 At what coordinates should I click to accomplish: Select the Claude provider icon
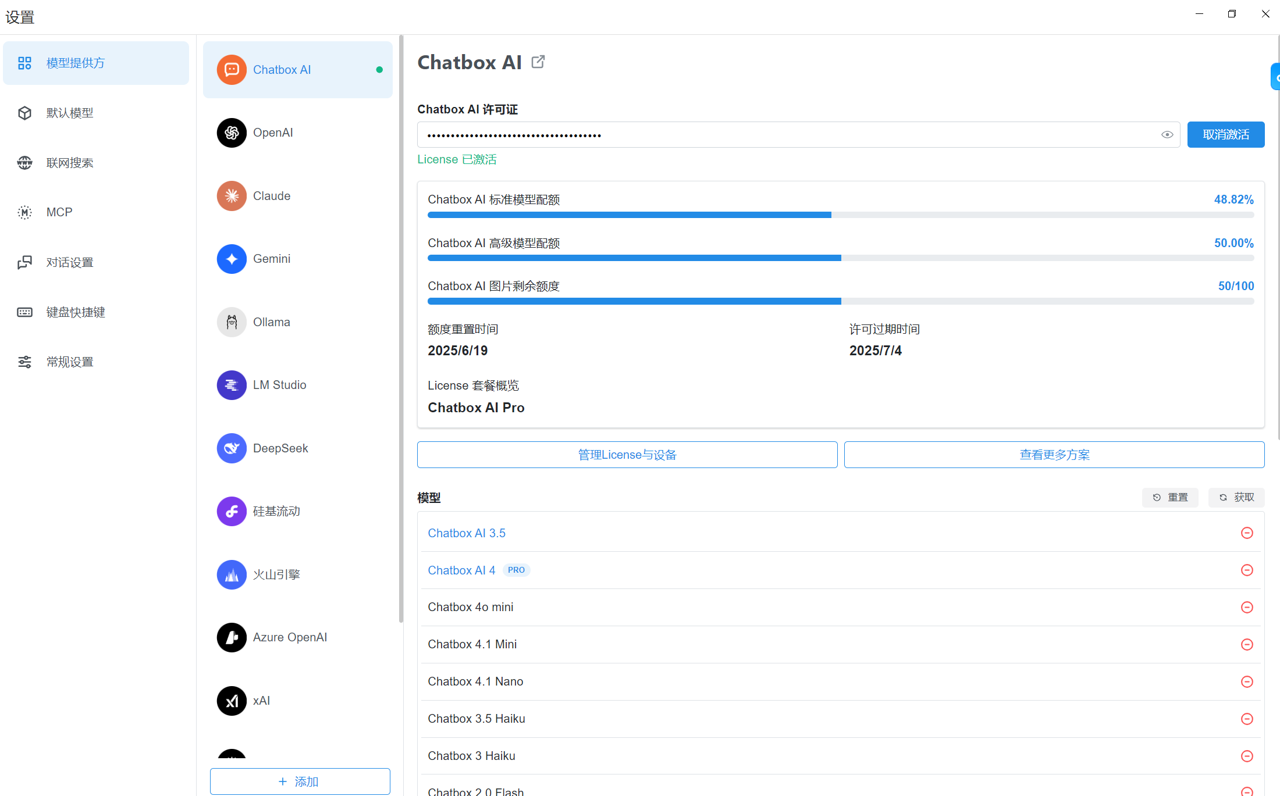click(232, 196)
